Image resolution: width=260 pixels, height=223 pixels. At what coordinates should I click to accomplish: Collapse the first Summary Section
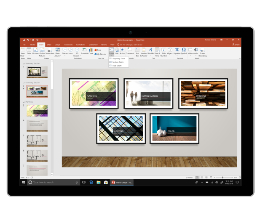click(x=24, y=64)
